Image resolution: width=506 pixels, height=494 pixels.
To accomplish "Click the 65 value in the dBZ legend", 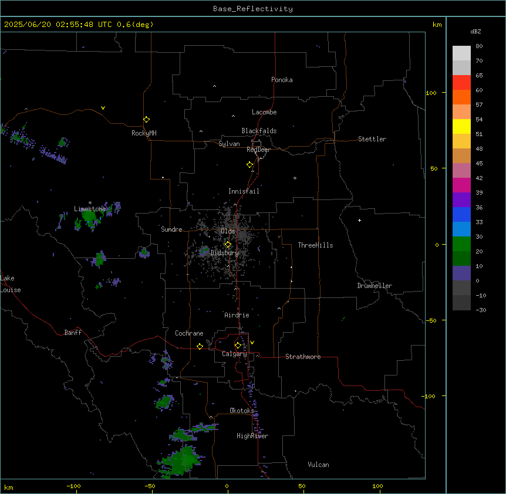I will [479, 75].
